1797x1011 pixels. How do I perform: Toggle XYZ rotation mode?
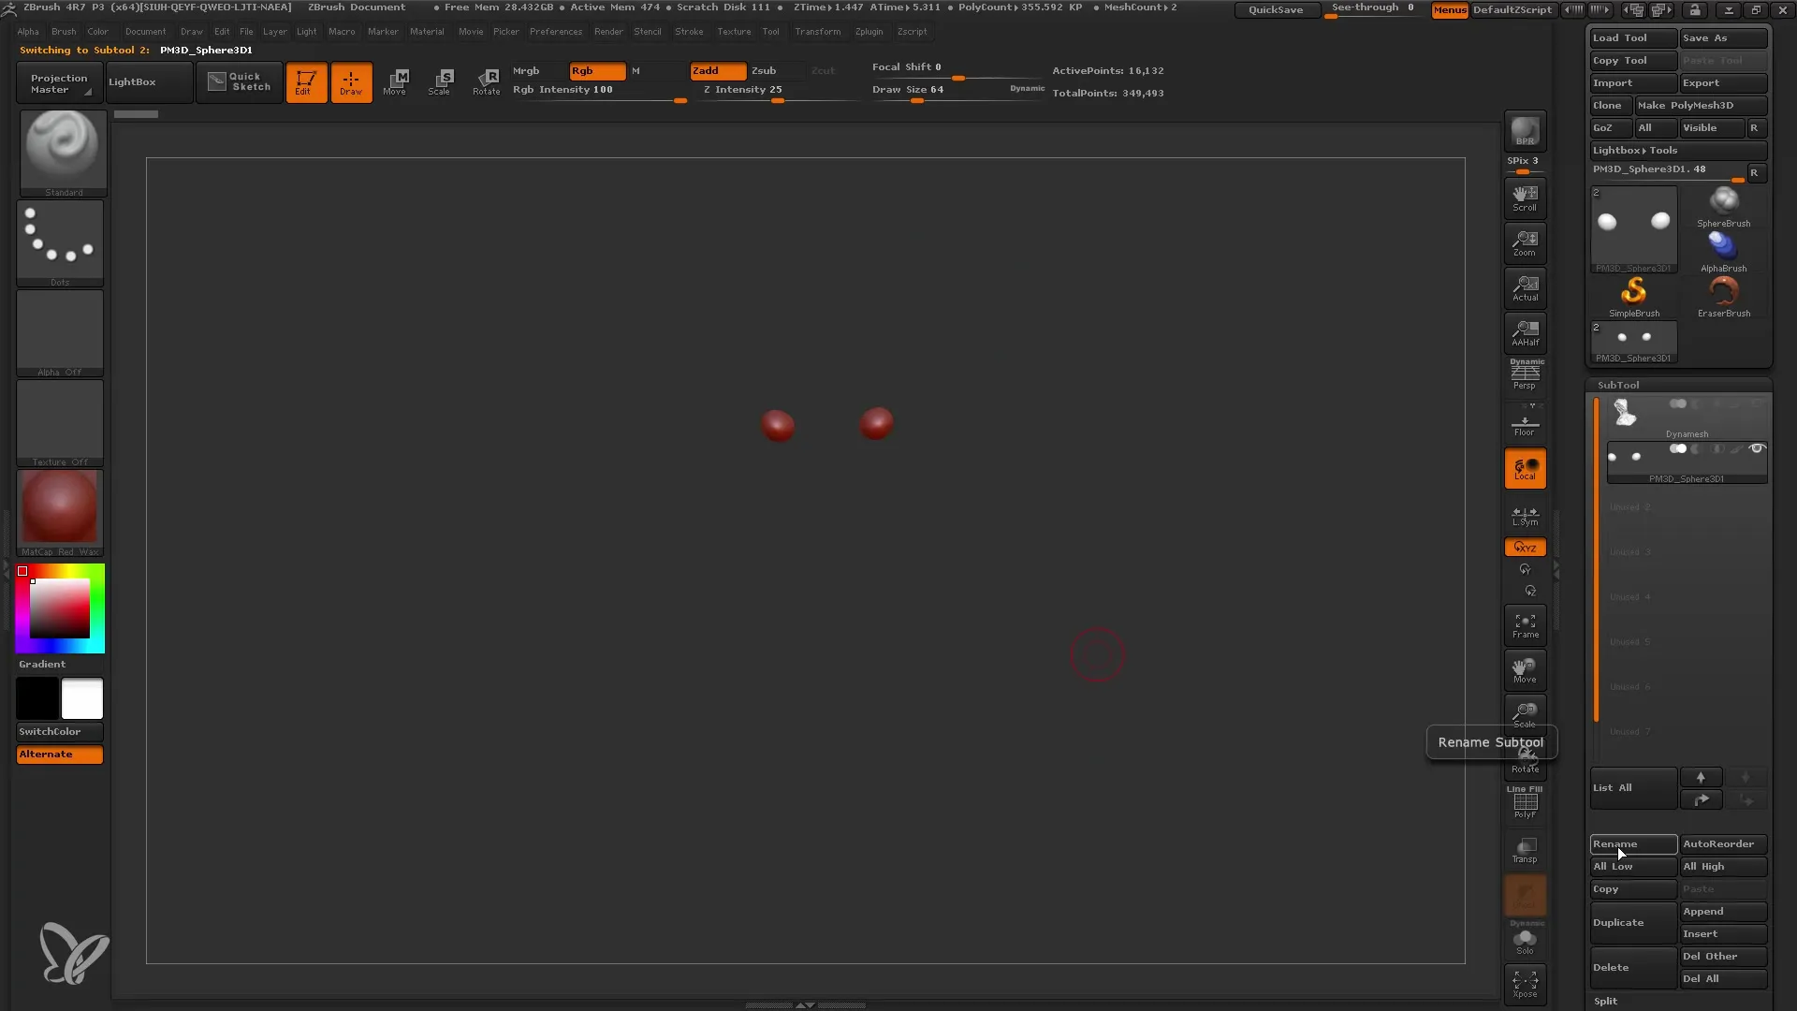click(1525, 548)
